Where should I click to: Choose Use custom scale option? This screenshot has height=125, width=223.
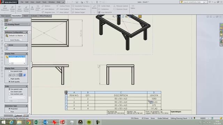click(9, 94)
